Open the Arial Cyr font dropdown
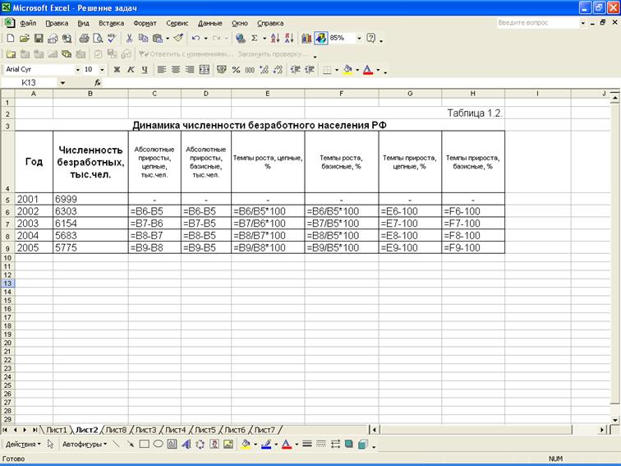This screenshot has height=466, width=621. click(79, 70)
